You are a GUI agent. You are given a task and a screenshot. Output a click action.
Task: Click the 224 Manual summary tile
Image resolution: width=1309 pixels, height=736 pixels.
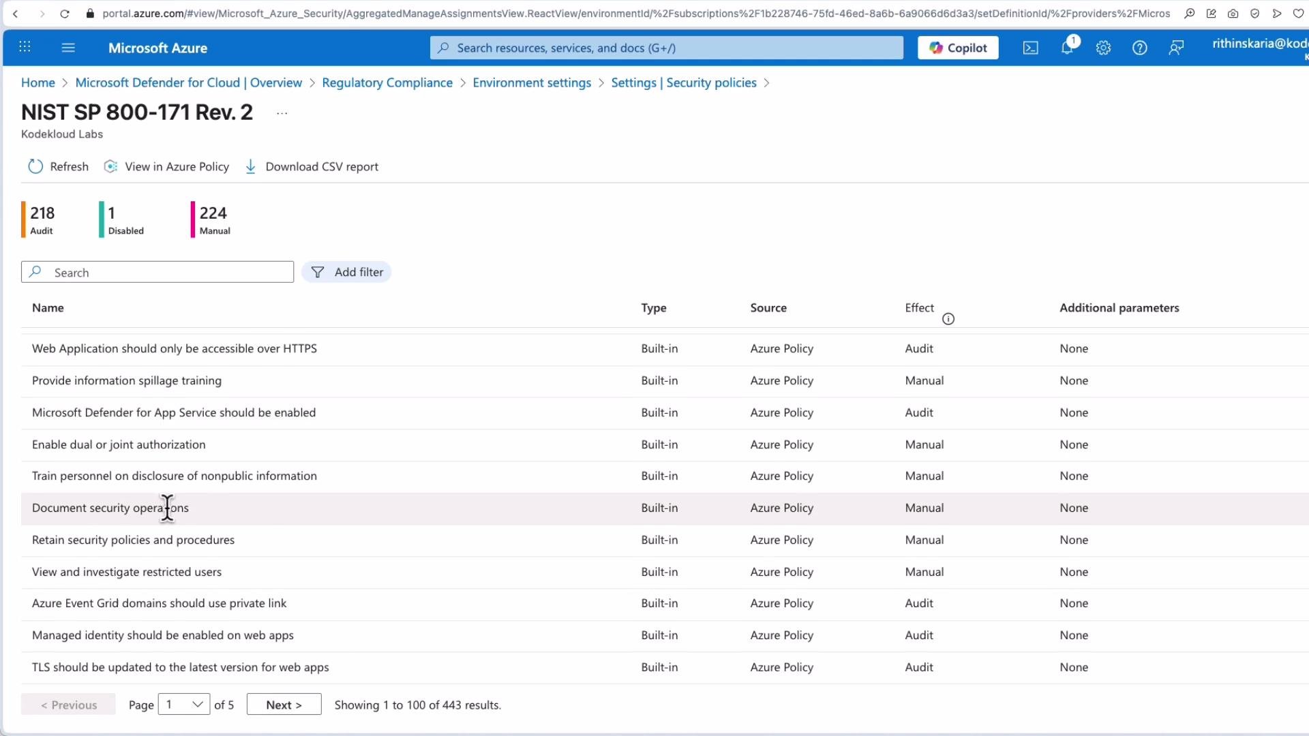pyautogui.click(x=212, y=219)
